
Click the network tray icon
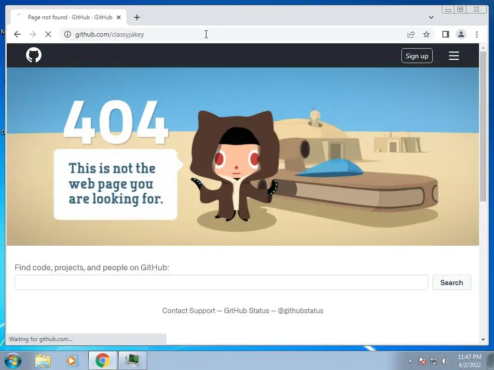click(434, 361)
